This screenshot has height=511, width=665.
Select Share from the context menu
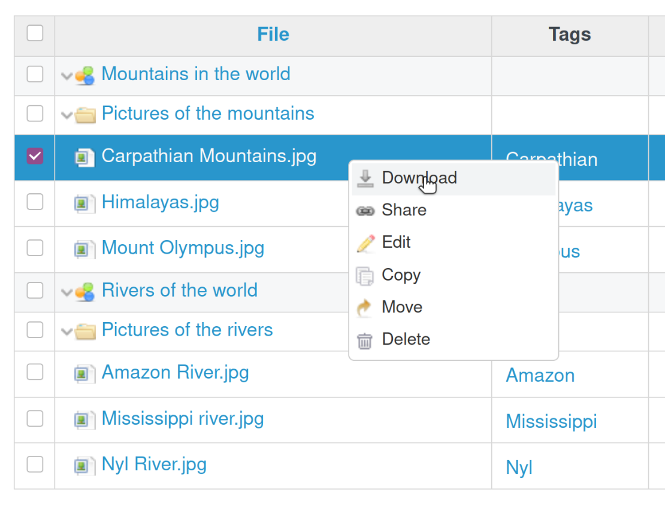click(x=404, y=210)
